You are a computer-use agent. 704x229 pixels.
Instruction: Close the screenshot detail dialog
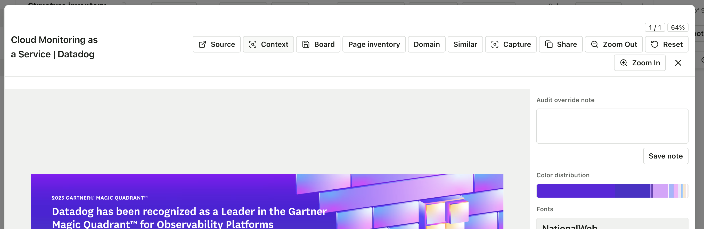(x=678, y=63)
